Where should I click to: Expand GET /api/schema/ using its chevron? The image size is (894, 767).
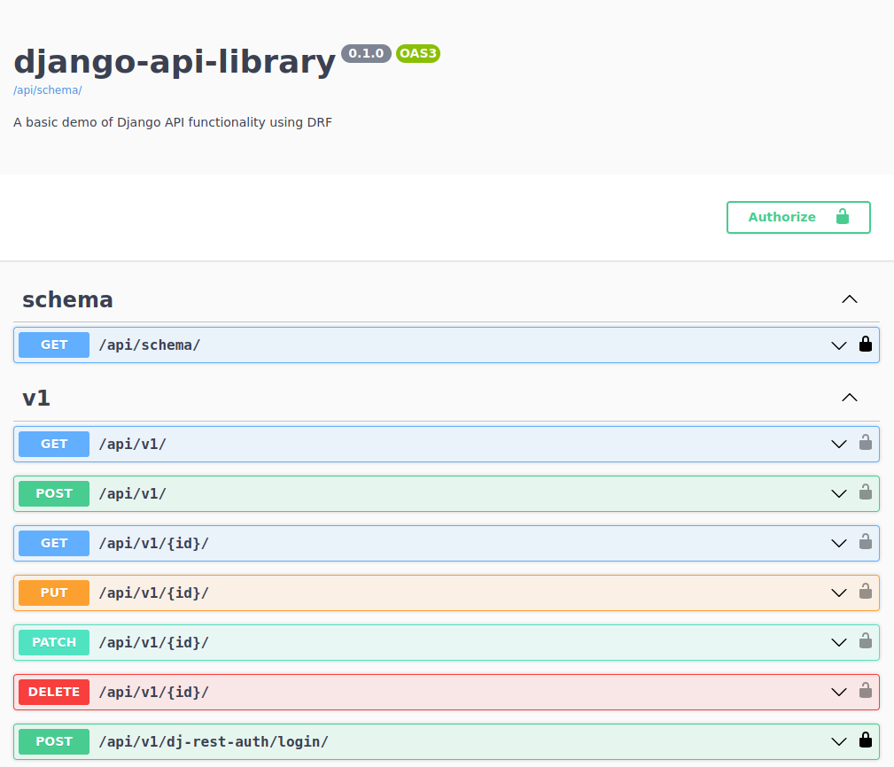coord(839,345)
